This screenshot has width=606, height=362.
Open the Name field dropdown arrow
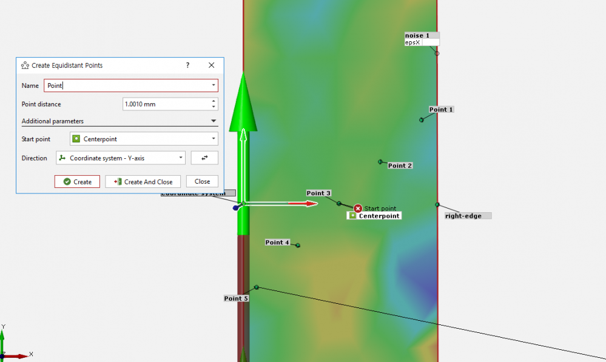pos(214,86)
